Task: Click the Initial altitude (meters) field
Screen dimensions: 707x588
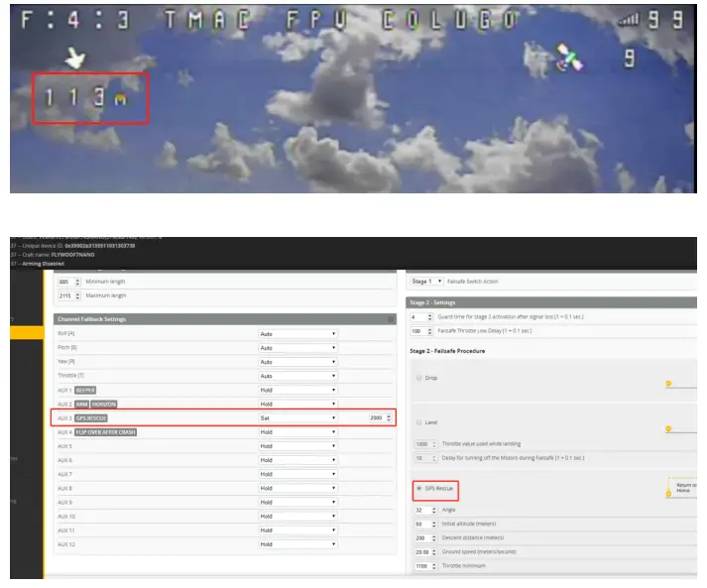Action: 426,524
